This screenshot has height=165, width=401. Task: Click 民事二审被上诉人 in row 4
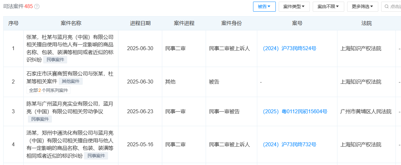[x=230, y=145]
